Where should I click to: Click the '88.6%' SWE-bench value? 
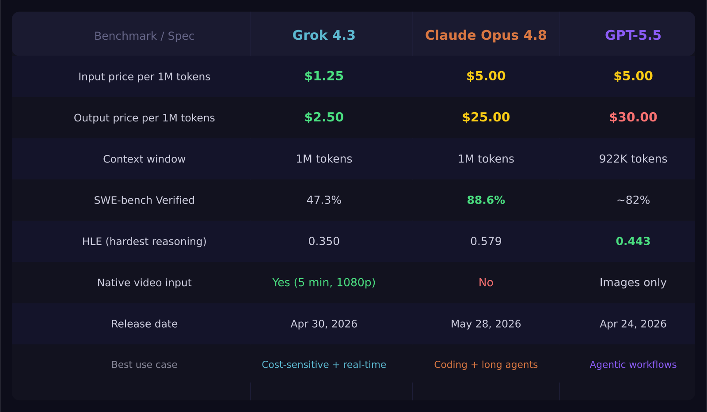click(x=486, y=200)
